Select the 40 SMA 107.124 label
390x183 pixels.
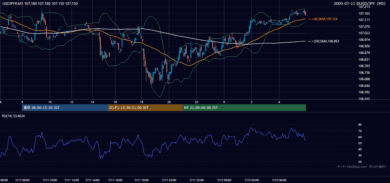(323, 19)
